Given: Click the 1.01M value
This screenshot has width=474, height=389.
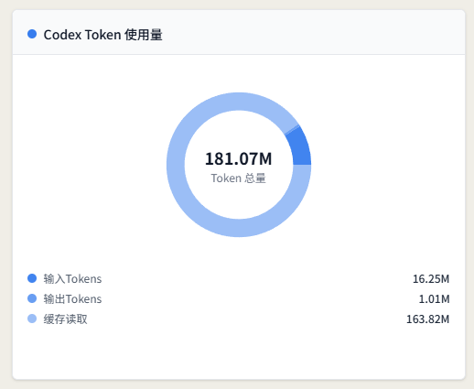Looking at the screenshot, I should pos(434,299).
